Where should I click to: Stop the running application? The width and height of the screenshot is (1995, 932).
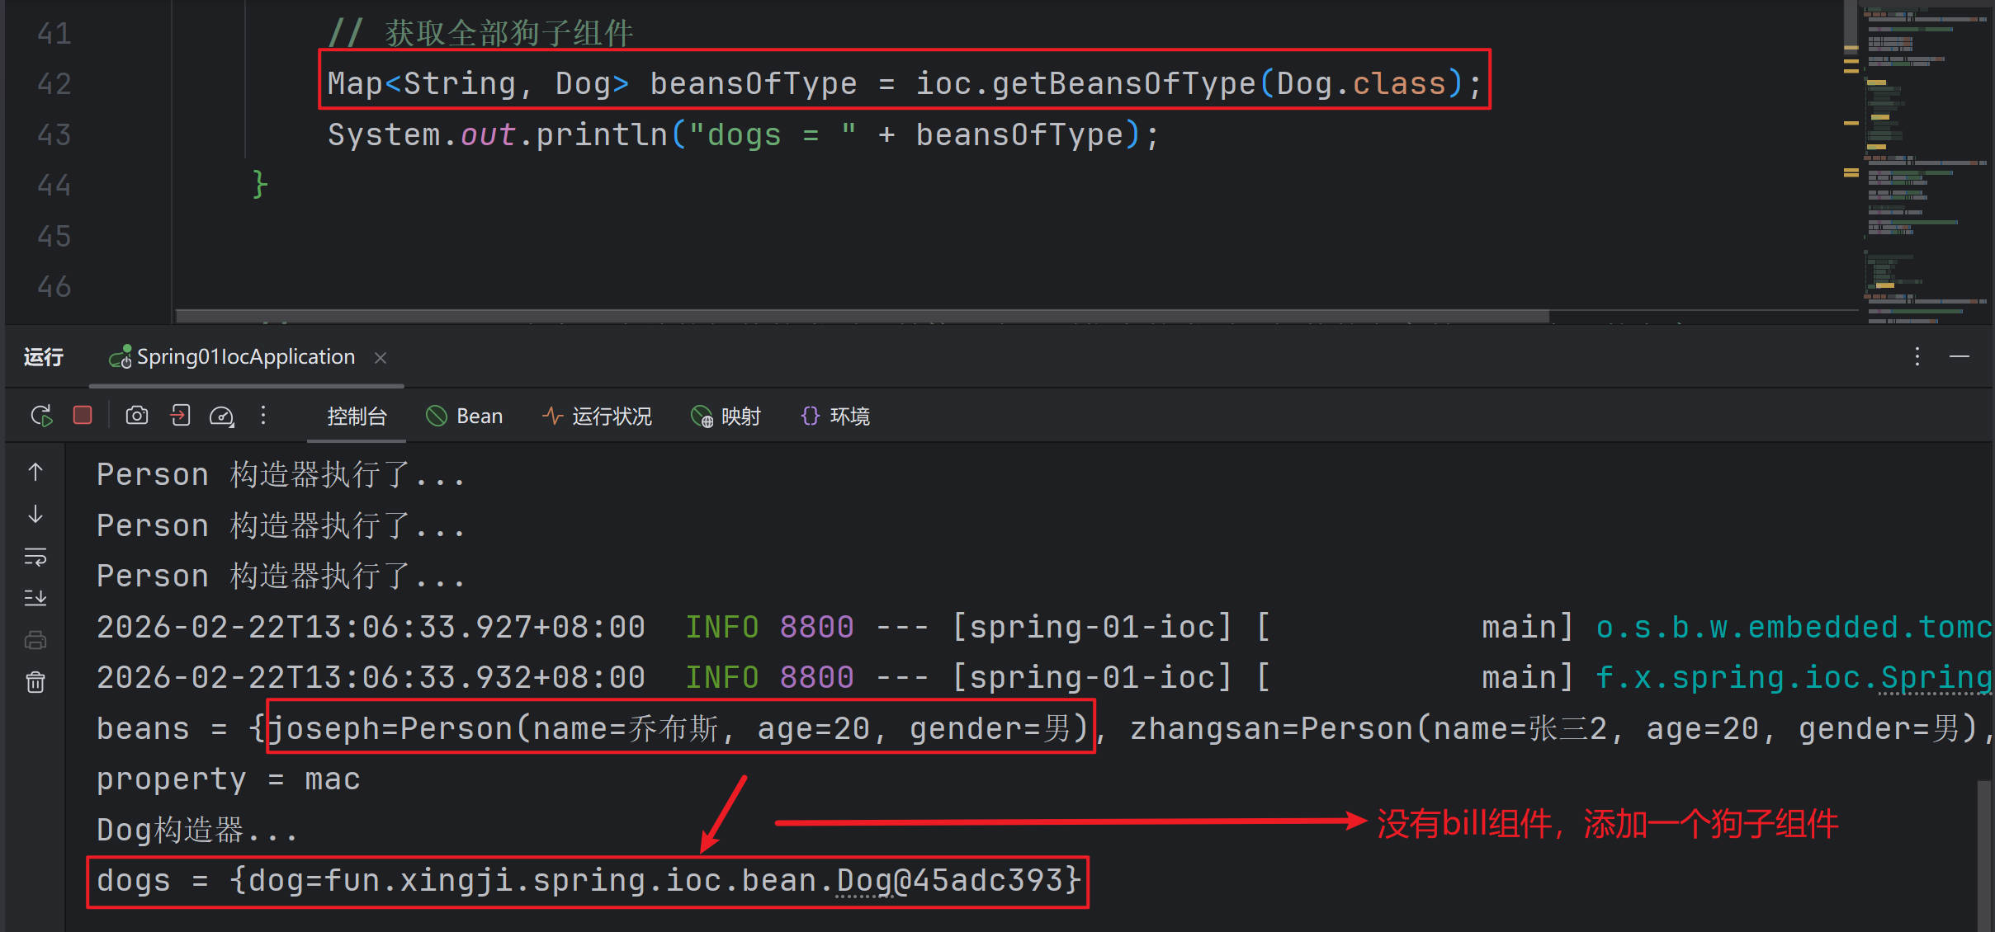coord(83,416)
